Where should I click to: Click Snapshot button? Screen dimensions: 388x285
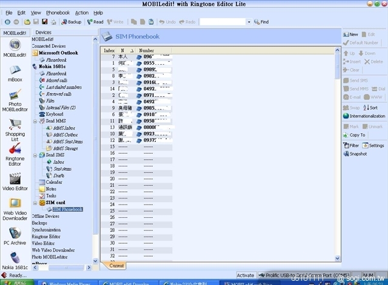click(x=355, y=154)
